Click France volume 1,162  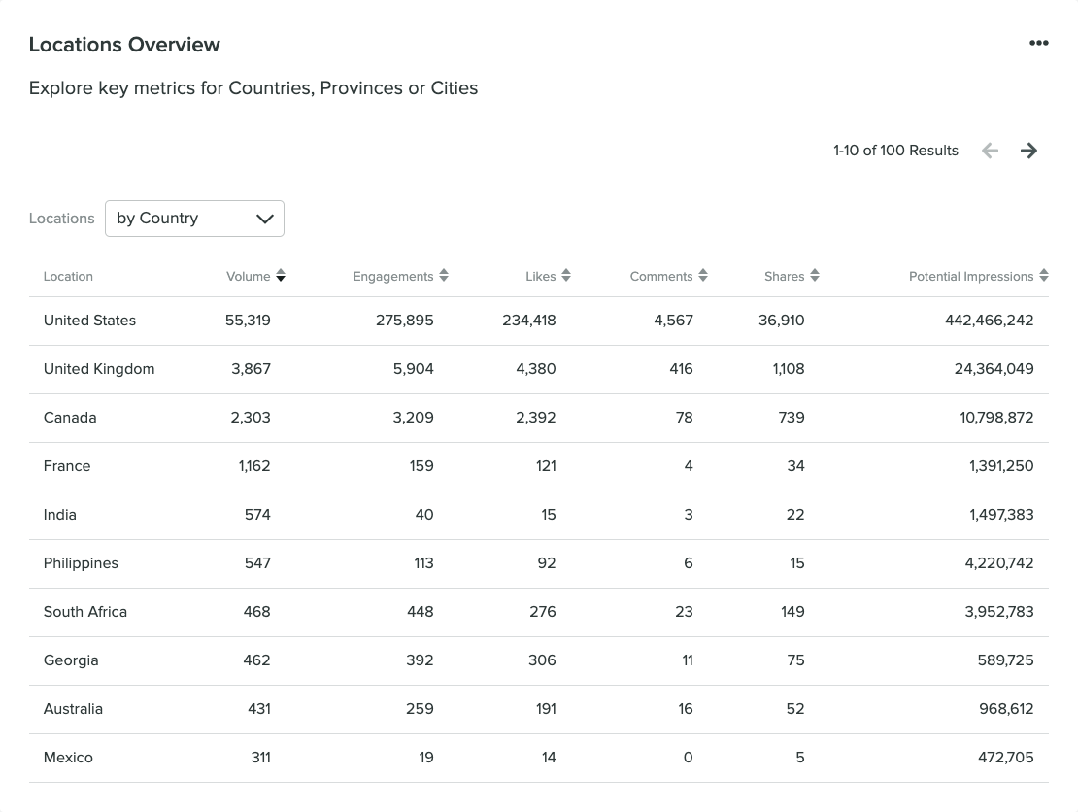pos(254,466)
